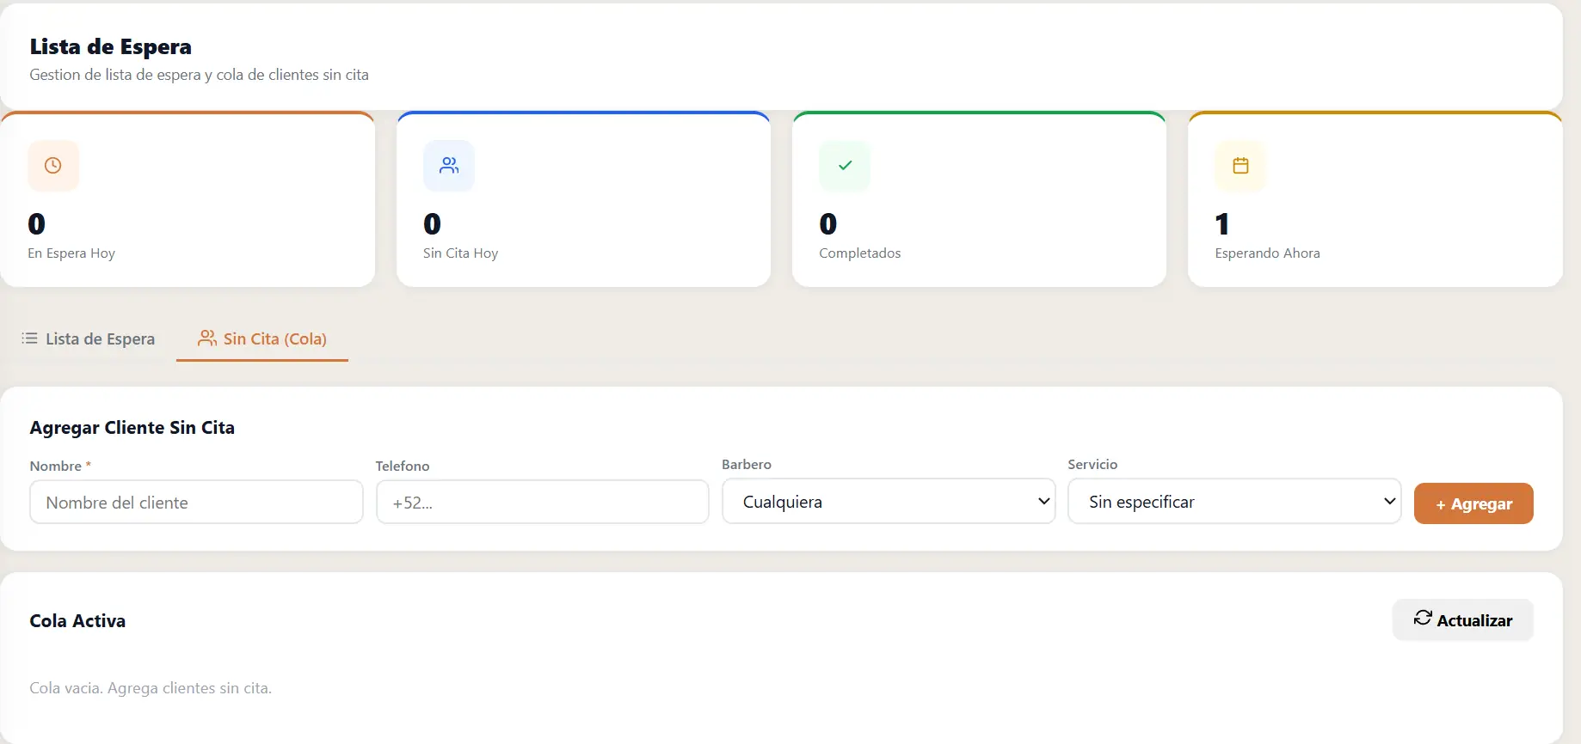Open the Servicio dropdown showing Sin especificar
1581x744 pixels.
click(x=1234, y=502)
